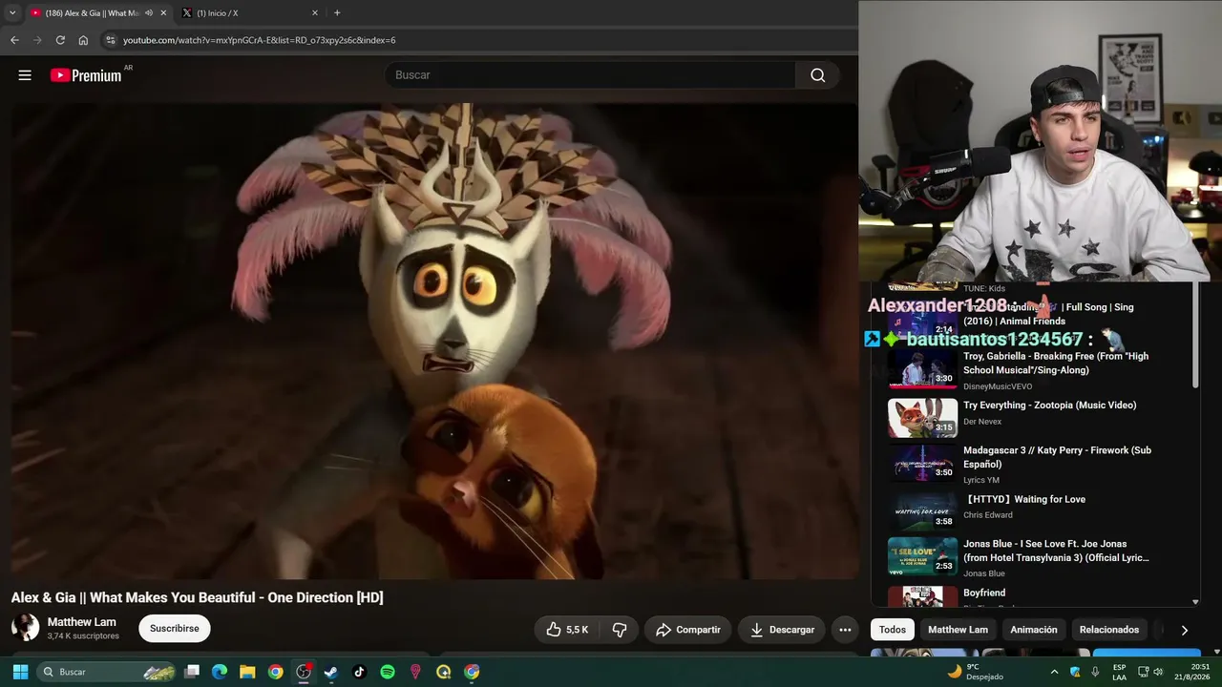This screenshot has height=687, width=1222.
Task: Open Windows Security tray icon
Action: pos(1075,672)
